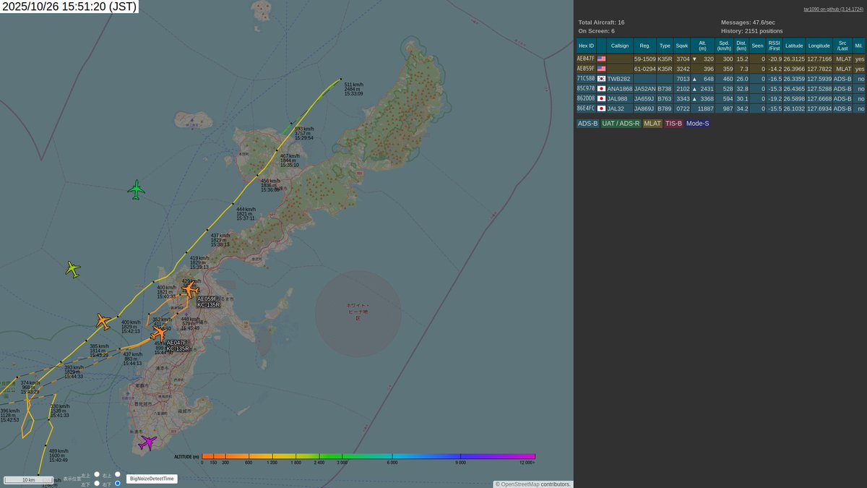Screen dimensions: 867x488
Task: Select the unlabeled orange aircraft over the sea
Action: pos(103,321)
